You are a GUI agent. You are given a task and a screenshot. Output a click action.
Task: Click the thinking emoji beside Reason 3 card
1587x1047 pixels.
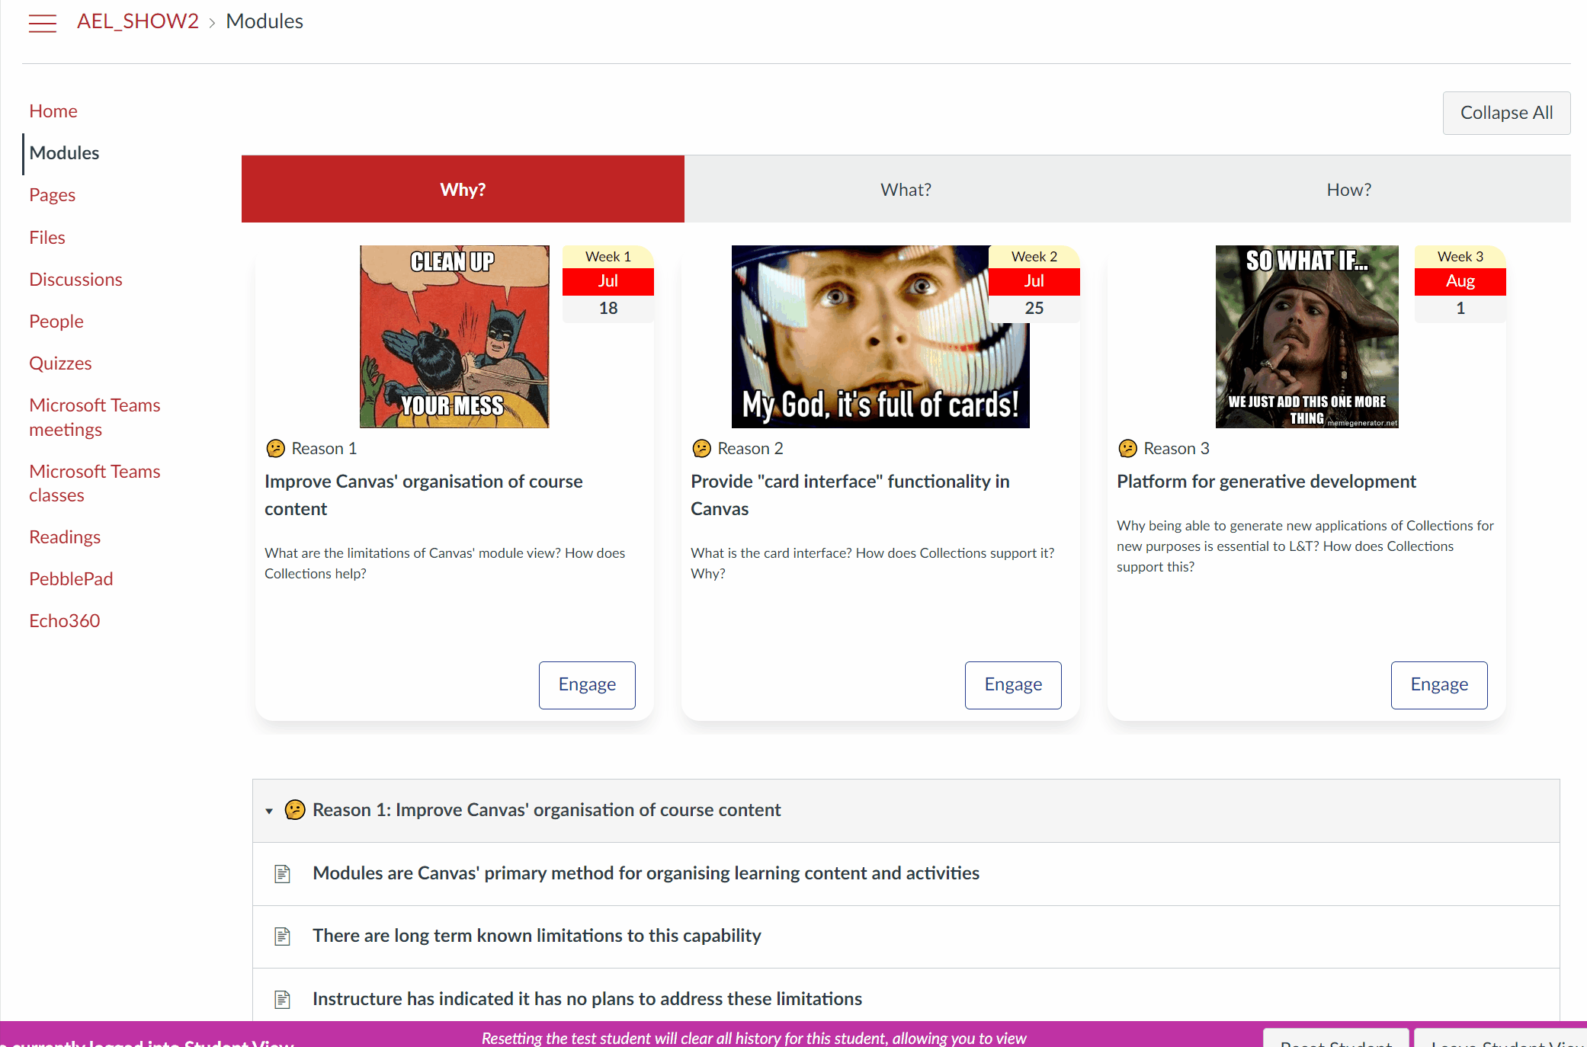pyautogui.click(x=1127, y=449)
